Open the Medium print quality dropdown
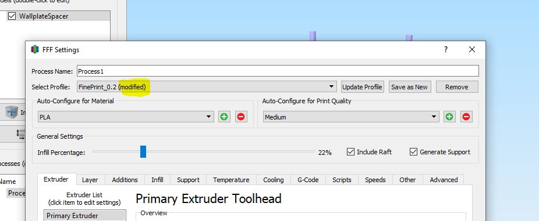The height and width of the screenshot is (221, 539). (x=351, y=117)
